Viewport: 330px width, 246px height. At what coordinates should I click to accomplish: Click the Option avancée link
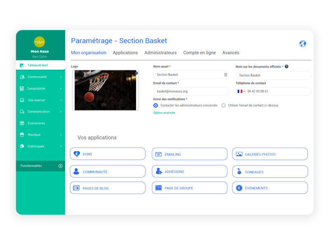pyautogui.click(x=164, y=113)
